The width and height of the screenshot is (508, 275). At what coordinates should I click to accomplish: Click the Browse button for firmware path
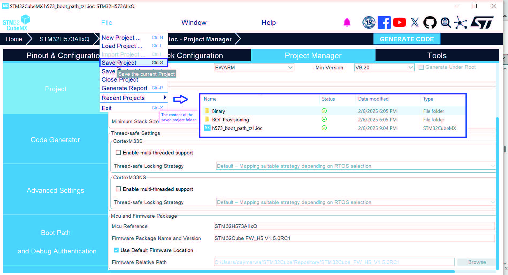pos(476,262)
